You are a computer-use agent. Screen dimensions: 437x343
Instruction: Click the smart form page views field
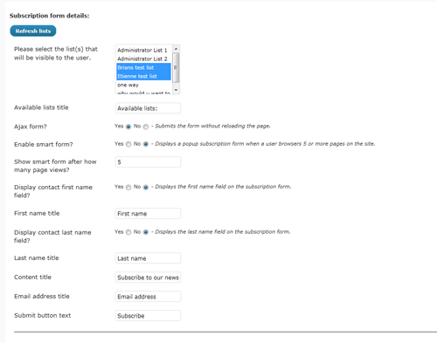coord(148,162)
